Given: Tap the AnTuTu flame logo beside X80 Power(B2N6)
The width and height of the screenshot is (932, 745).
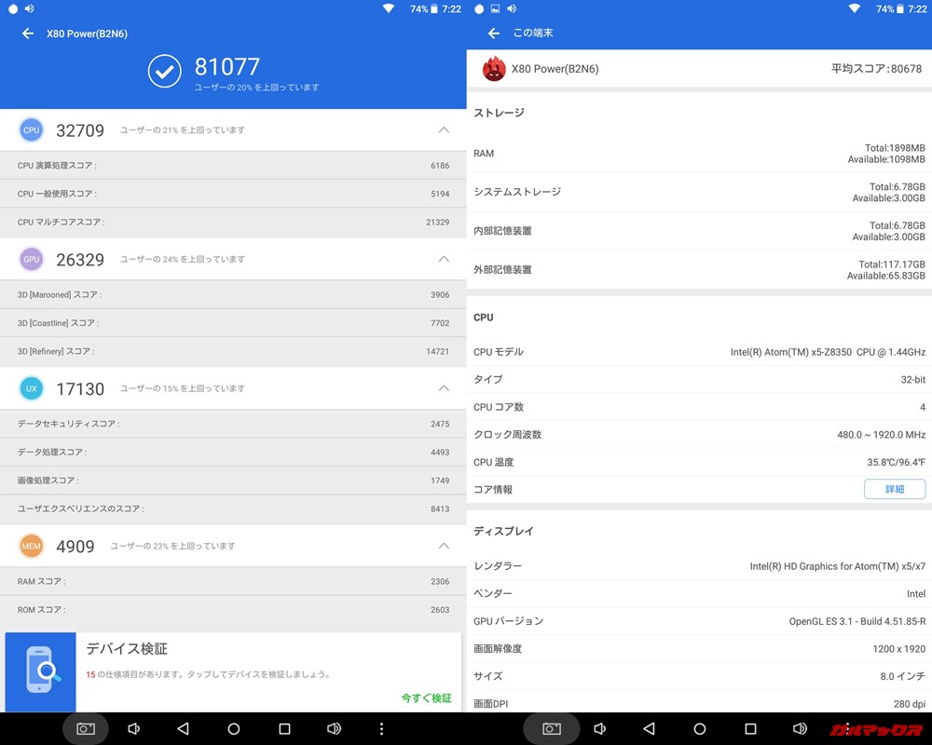Looking at the screenshot, I should [x=494, y=68].
